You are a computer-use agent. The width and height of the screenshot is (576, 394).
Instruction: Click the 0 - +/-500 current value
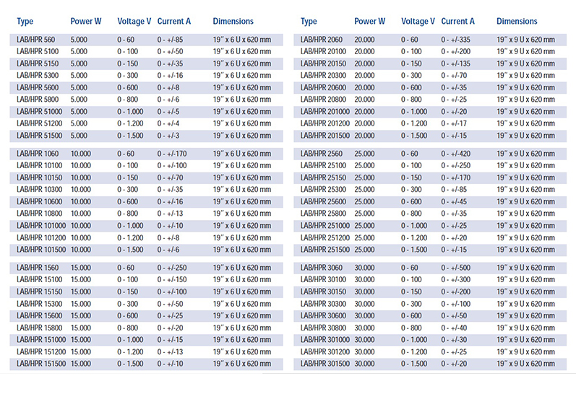[x=456, y=268]
